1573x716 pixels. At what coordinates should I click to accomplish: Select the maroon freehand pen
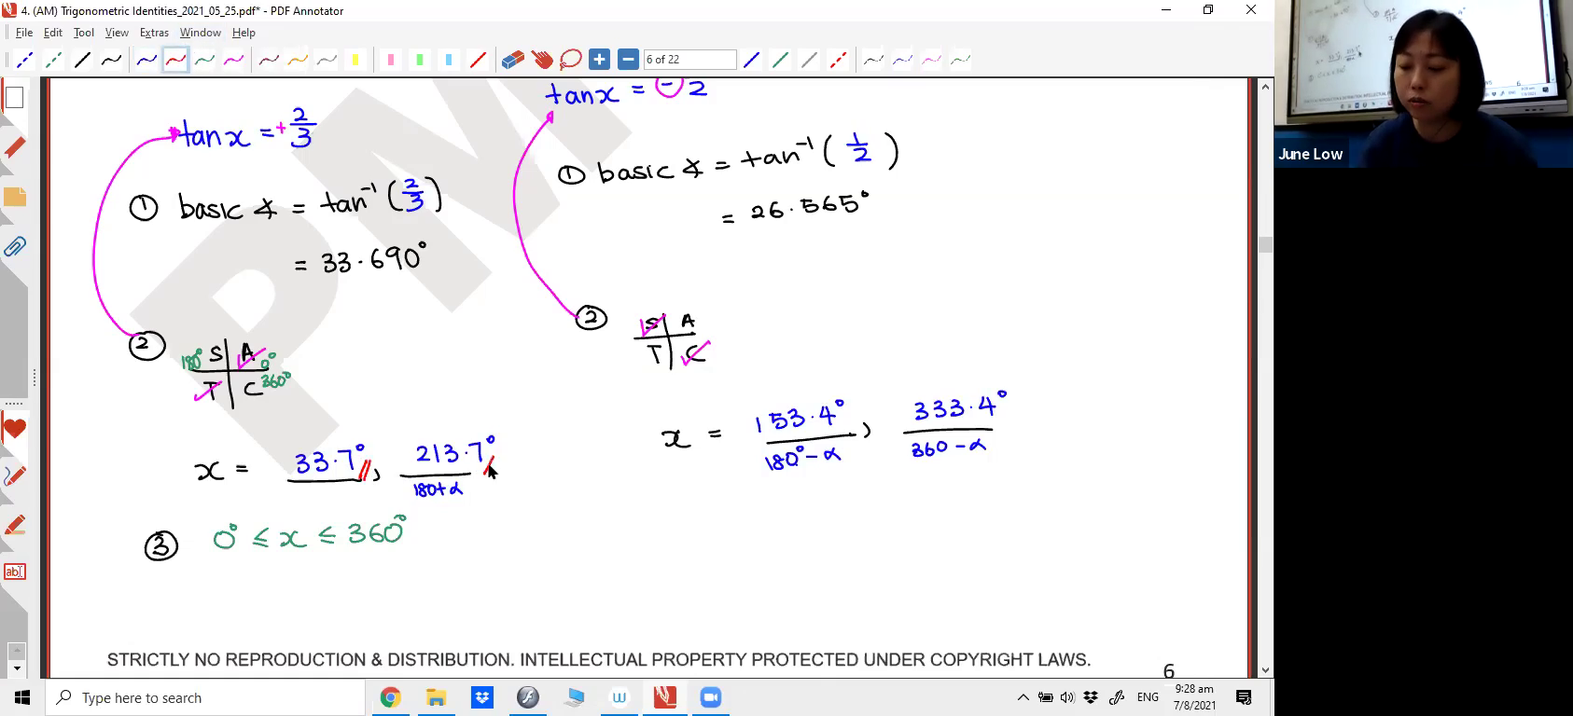pyautogui.click(x=269, y=60)
